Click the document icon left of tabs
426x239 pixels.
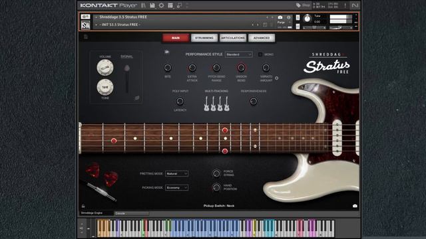(x=86, y=37)
